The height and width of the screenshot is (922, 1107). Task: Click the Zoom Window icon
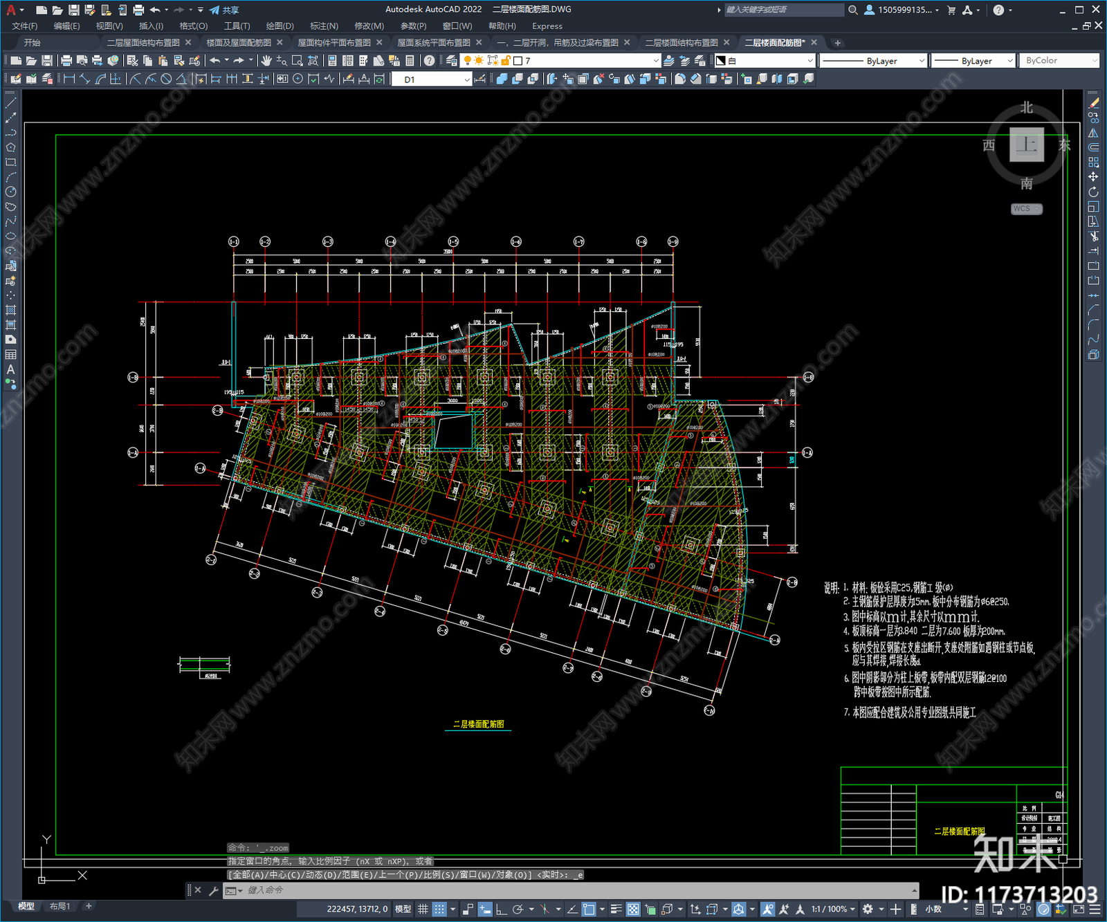pyautogui.click(x=298, y=61)
